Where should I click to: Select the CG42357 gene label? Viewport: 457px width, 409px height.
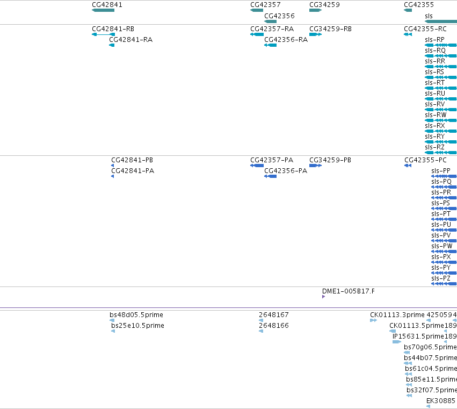(x=265, y=5)
